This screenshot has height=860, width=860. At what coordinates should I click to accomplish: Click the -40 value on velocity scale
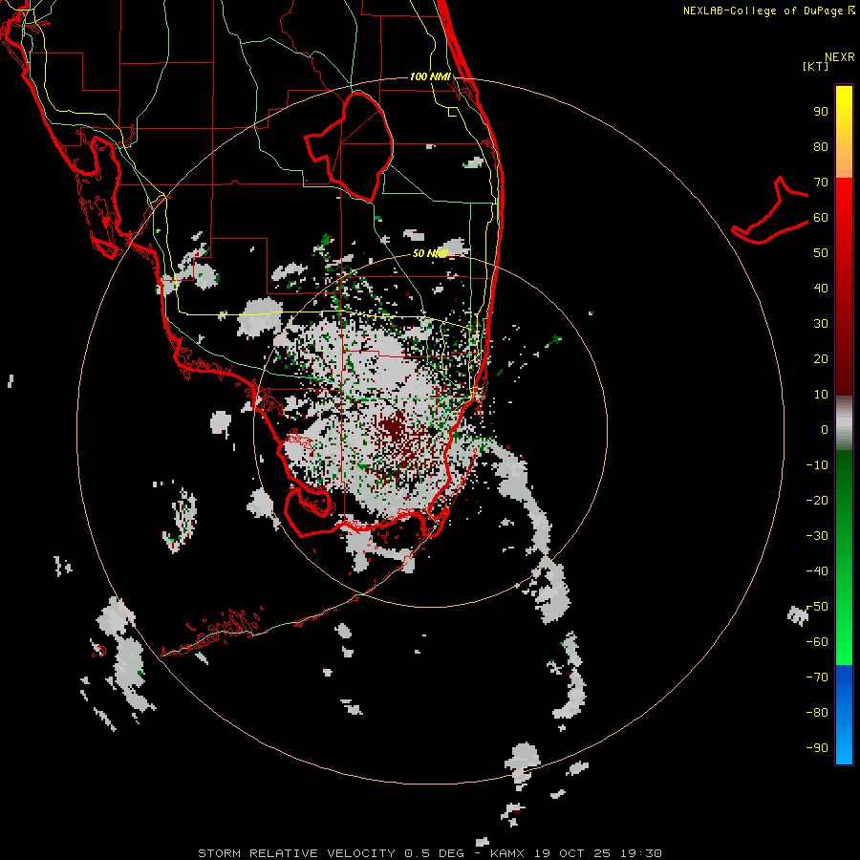point(817,571)
